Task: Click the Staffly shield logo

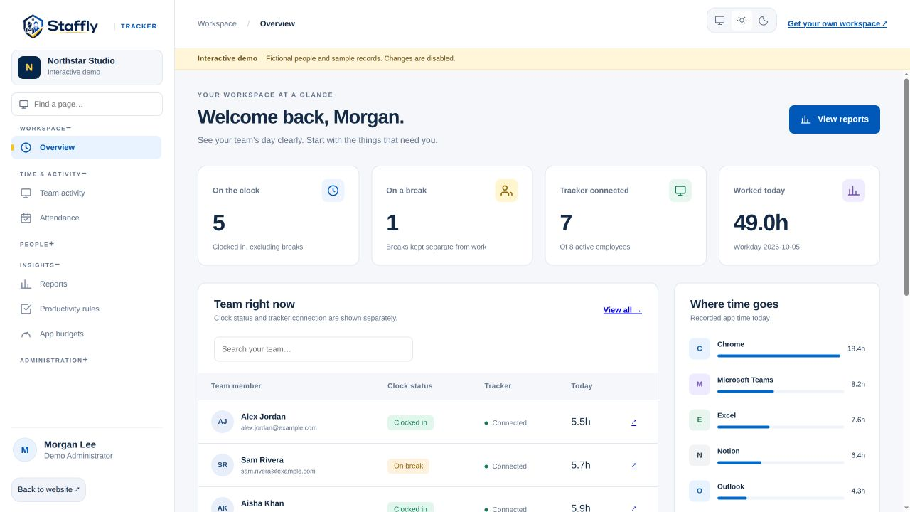Action: [x=33, y=26]
